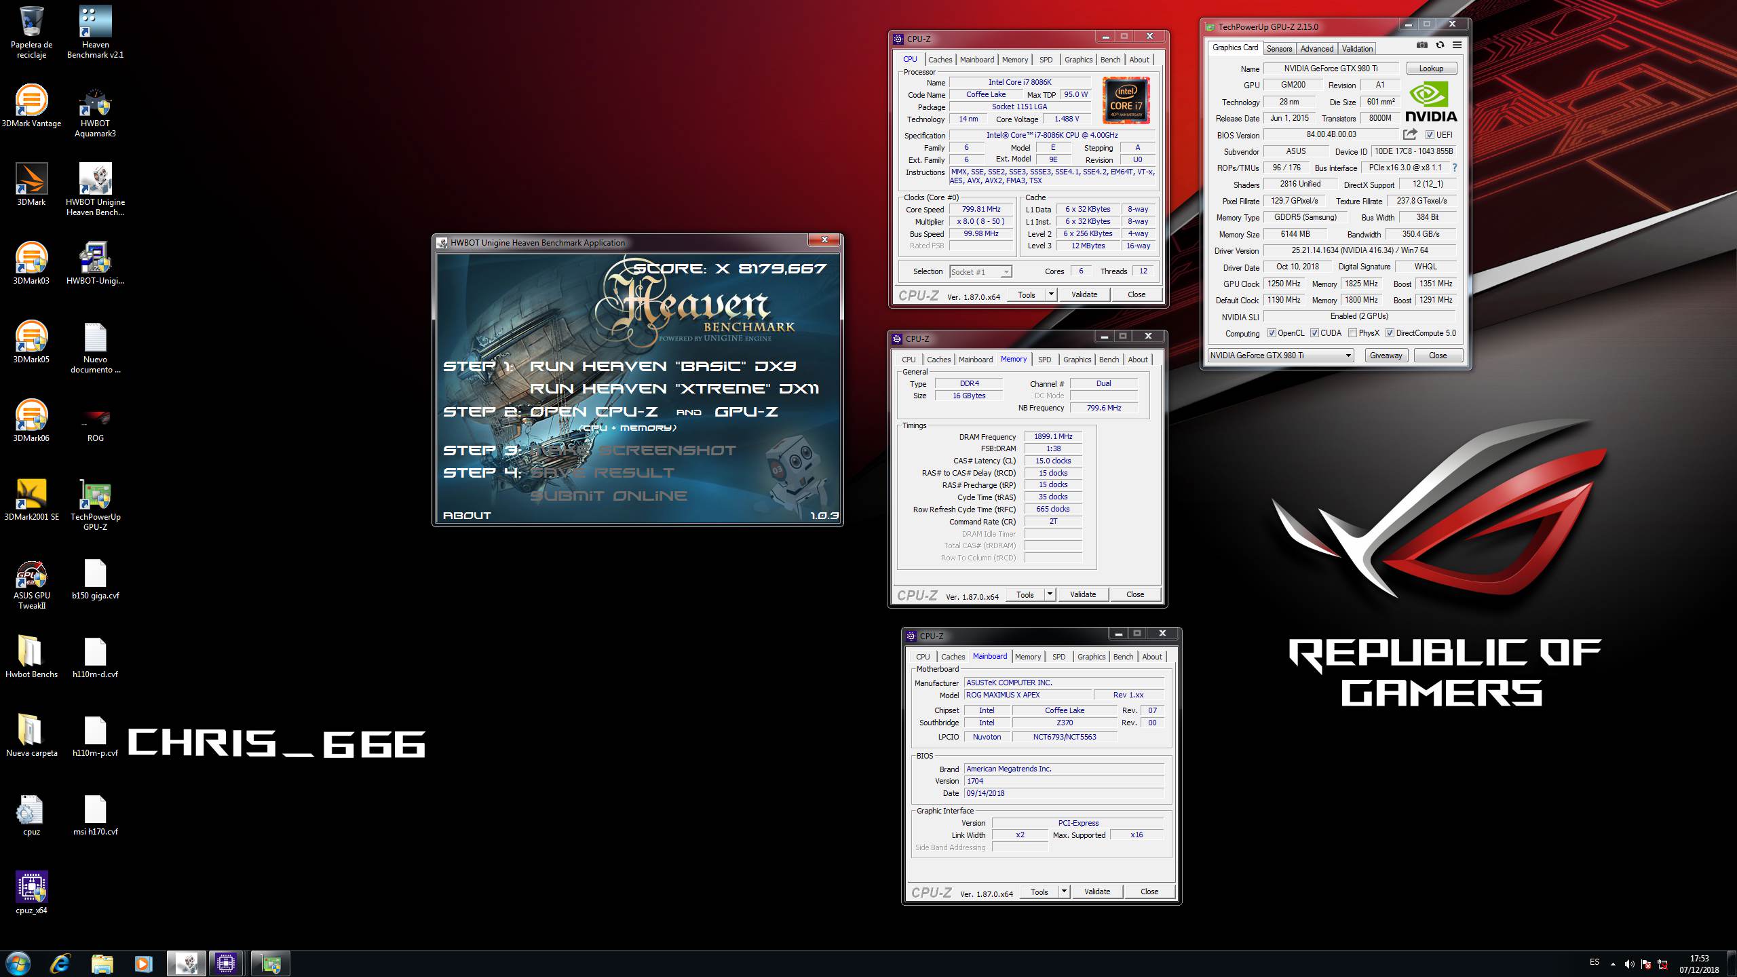Image resolution: width=1737 pixels, height=977 pixels.
Task: Select the 3DMark03 desktop shortcut
Action: (31, 263)
